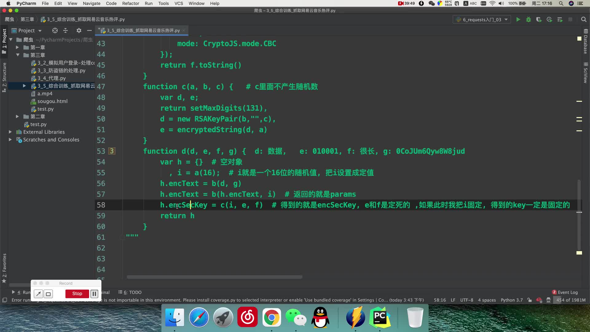Click cursor position 58:16 in status bar
This screenshot has height=332, width=590.
click(440, 300)
